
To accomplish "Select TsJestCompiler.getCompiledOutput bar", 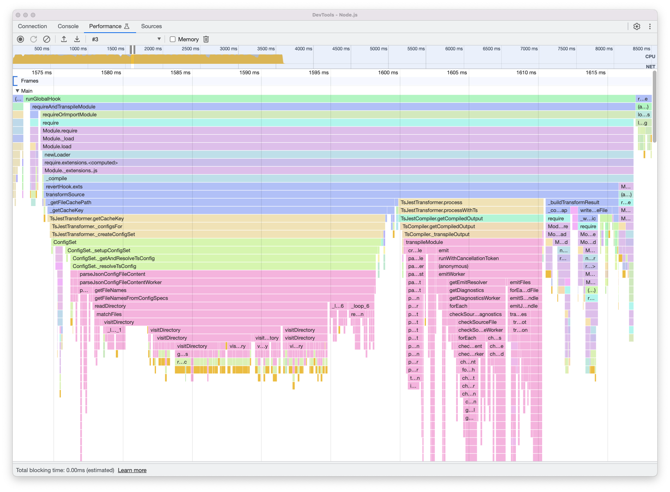I will [x=471, y=218].
